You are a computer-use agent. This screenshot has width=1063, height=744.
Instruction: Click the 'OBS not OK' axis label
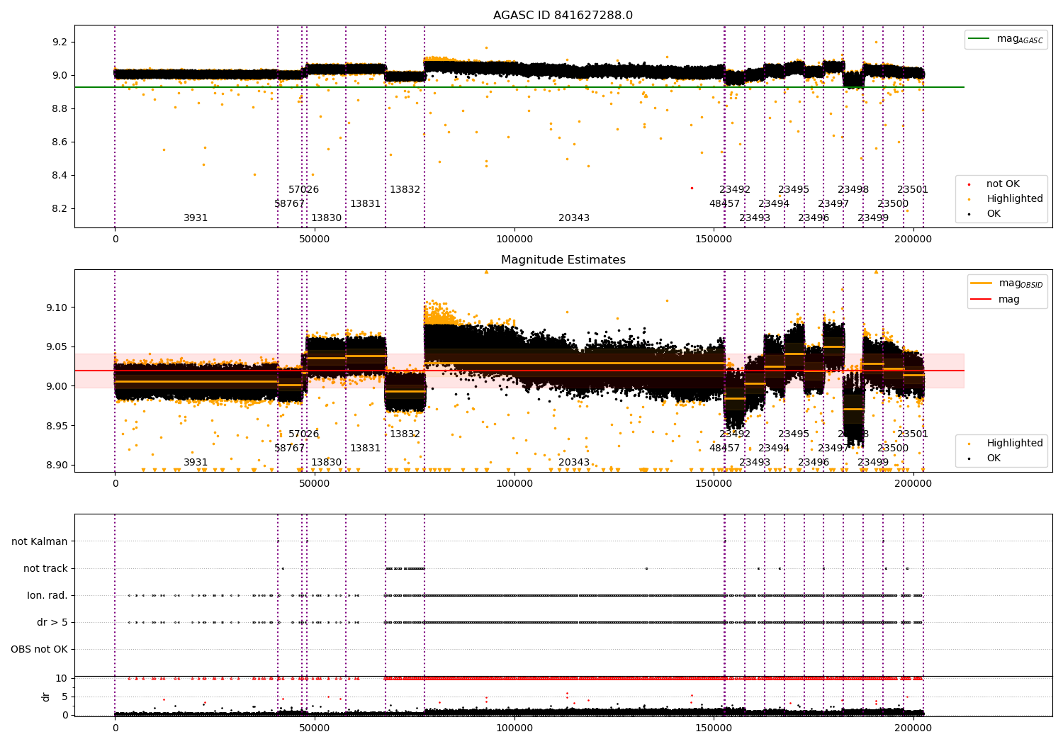(x=39, y=649)
